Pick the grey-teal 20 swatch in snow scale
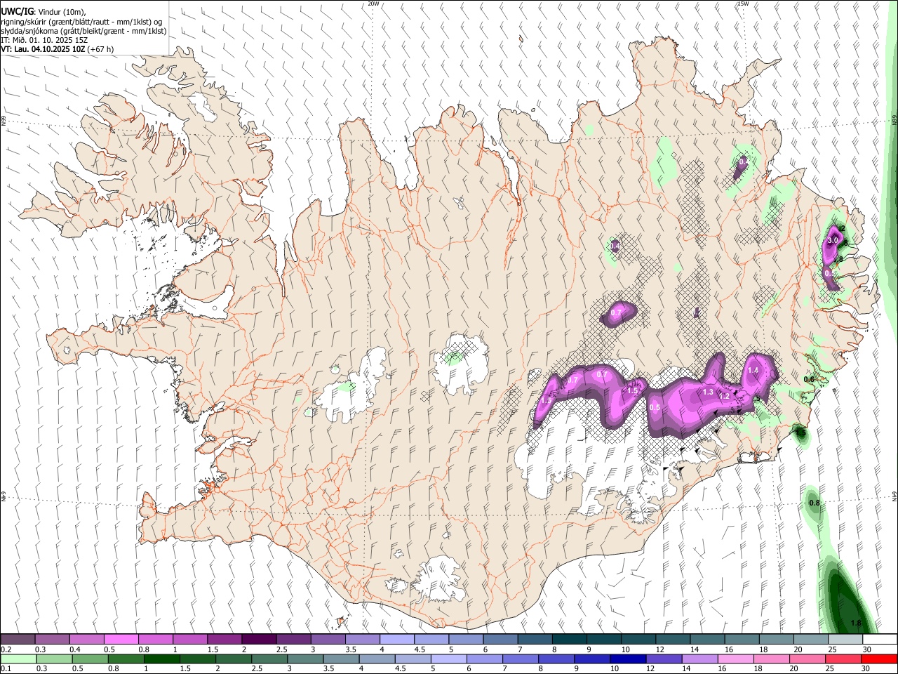 coord(811,639)
